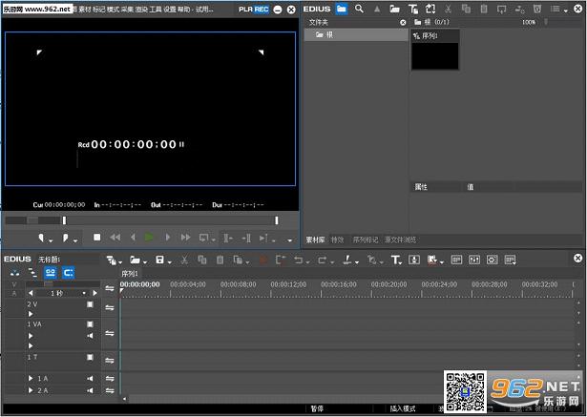Click the copy icon in the bin toolbar
The image size is (587, 417).
pos(466,9)
